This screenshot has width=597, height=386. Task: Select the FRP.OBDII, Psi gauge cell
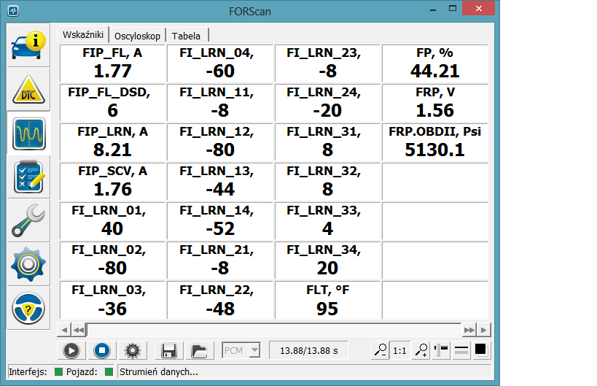[435, 142]
